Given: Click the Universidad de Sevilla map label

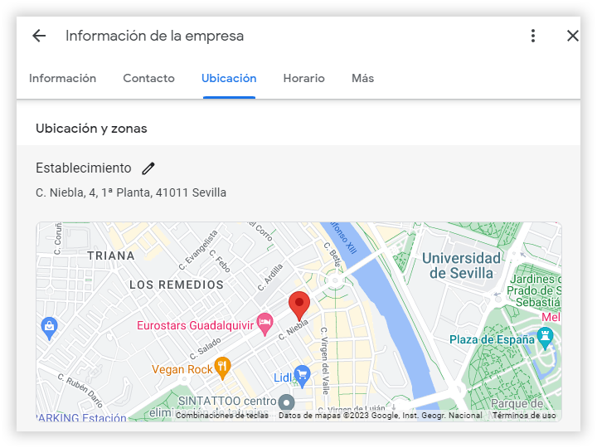Looking at the screenshot, I should [462, 265].
